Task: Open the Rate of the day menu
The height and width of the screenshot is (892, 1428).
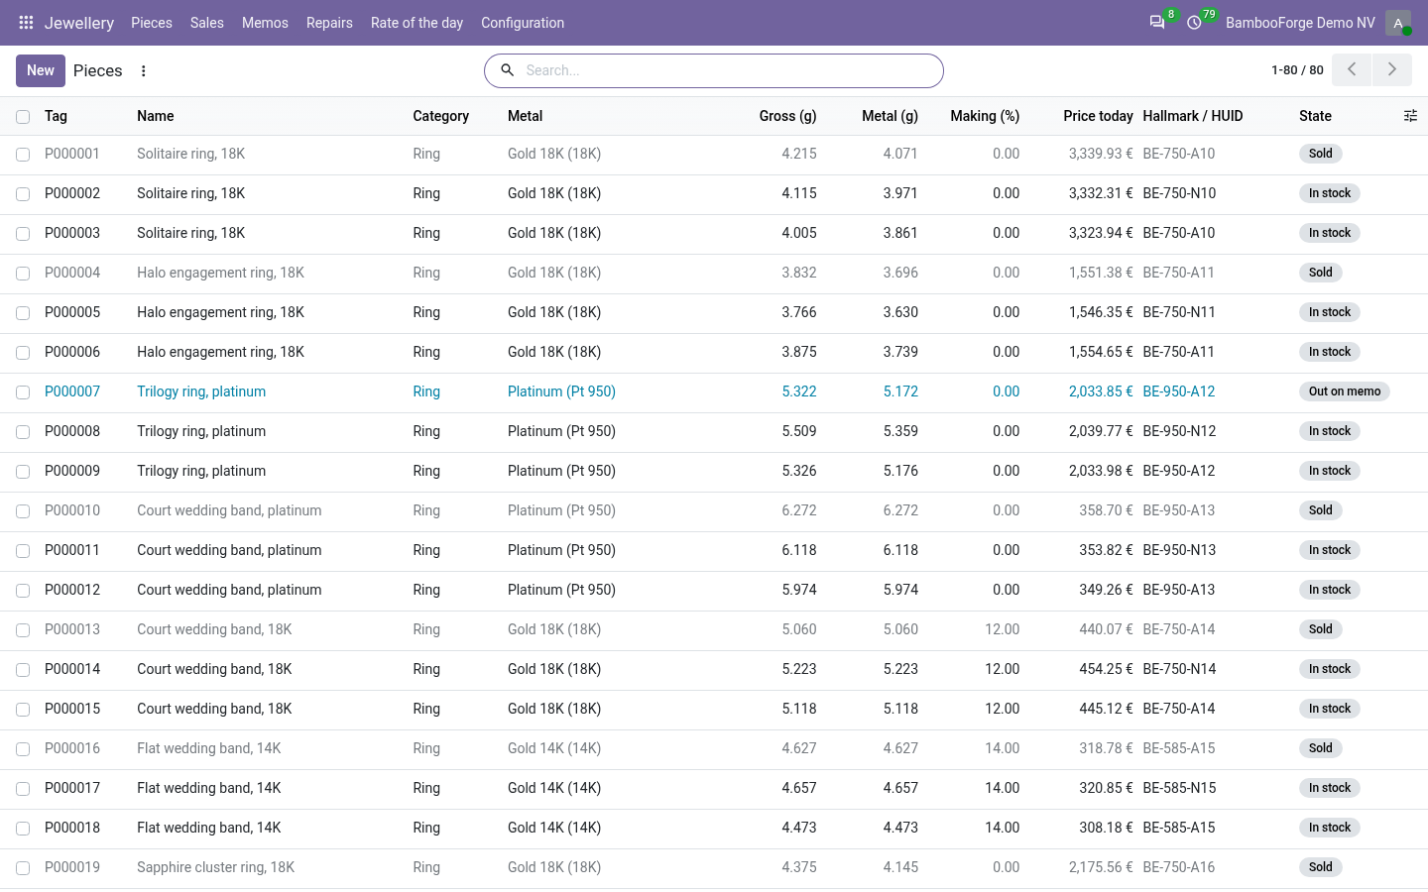Action: pyautogui.click(x=416, y=22)
